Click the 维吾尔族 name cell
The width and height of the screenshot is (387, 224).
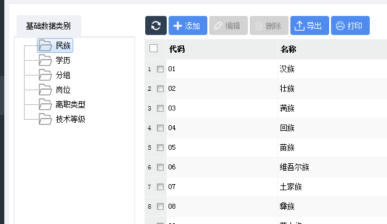pyautogui.click(x=332, y=167)
